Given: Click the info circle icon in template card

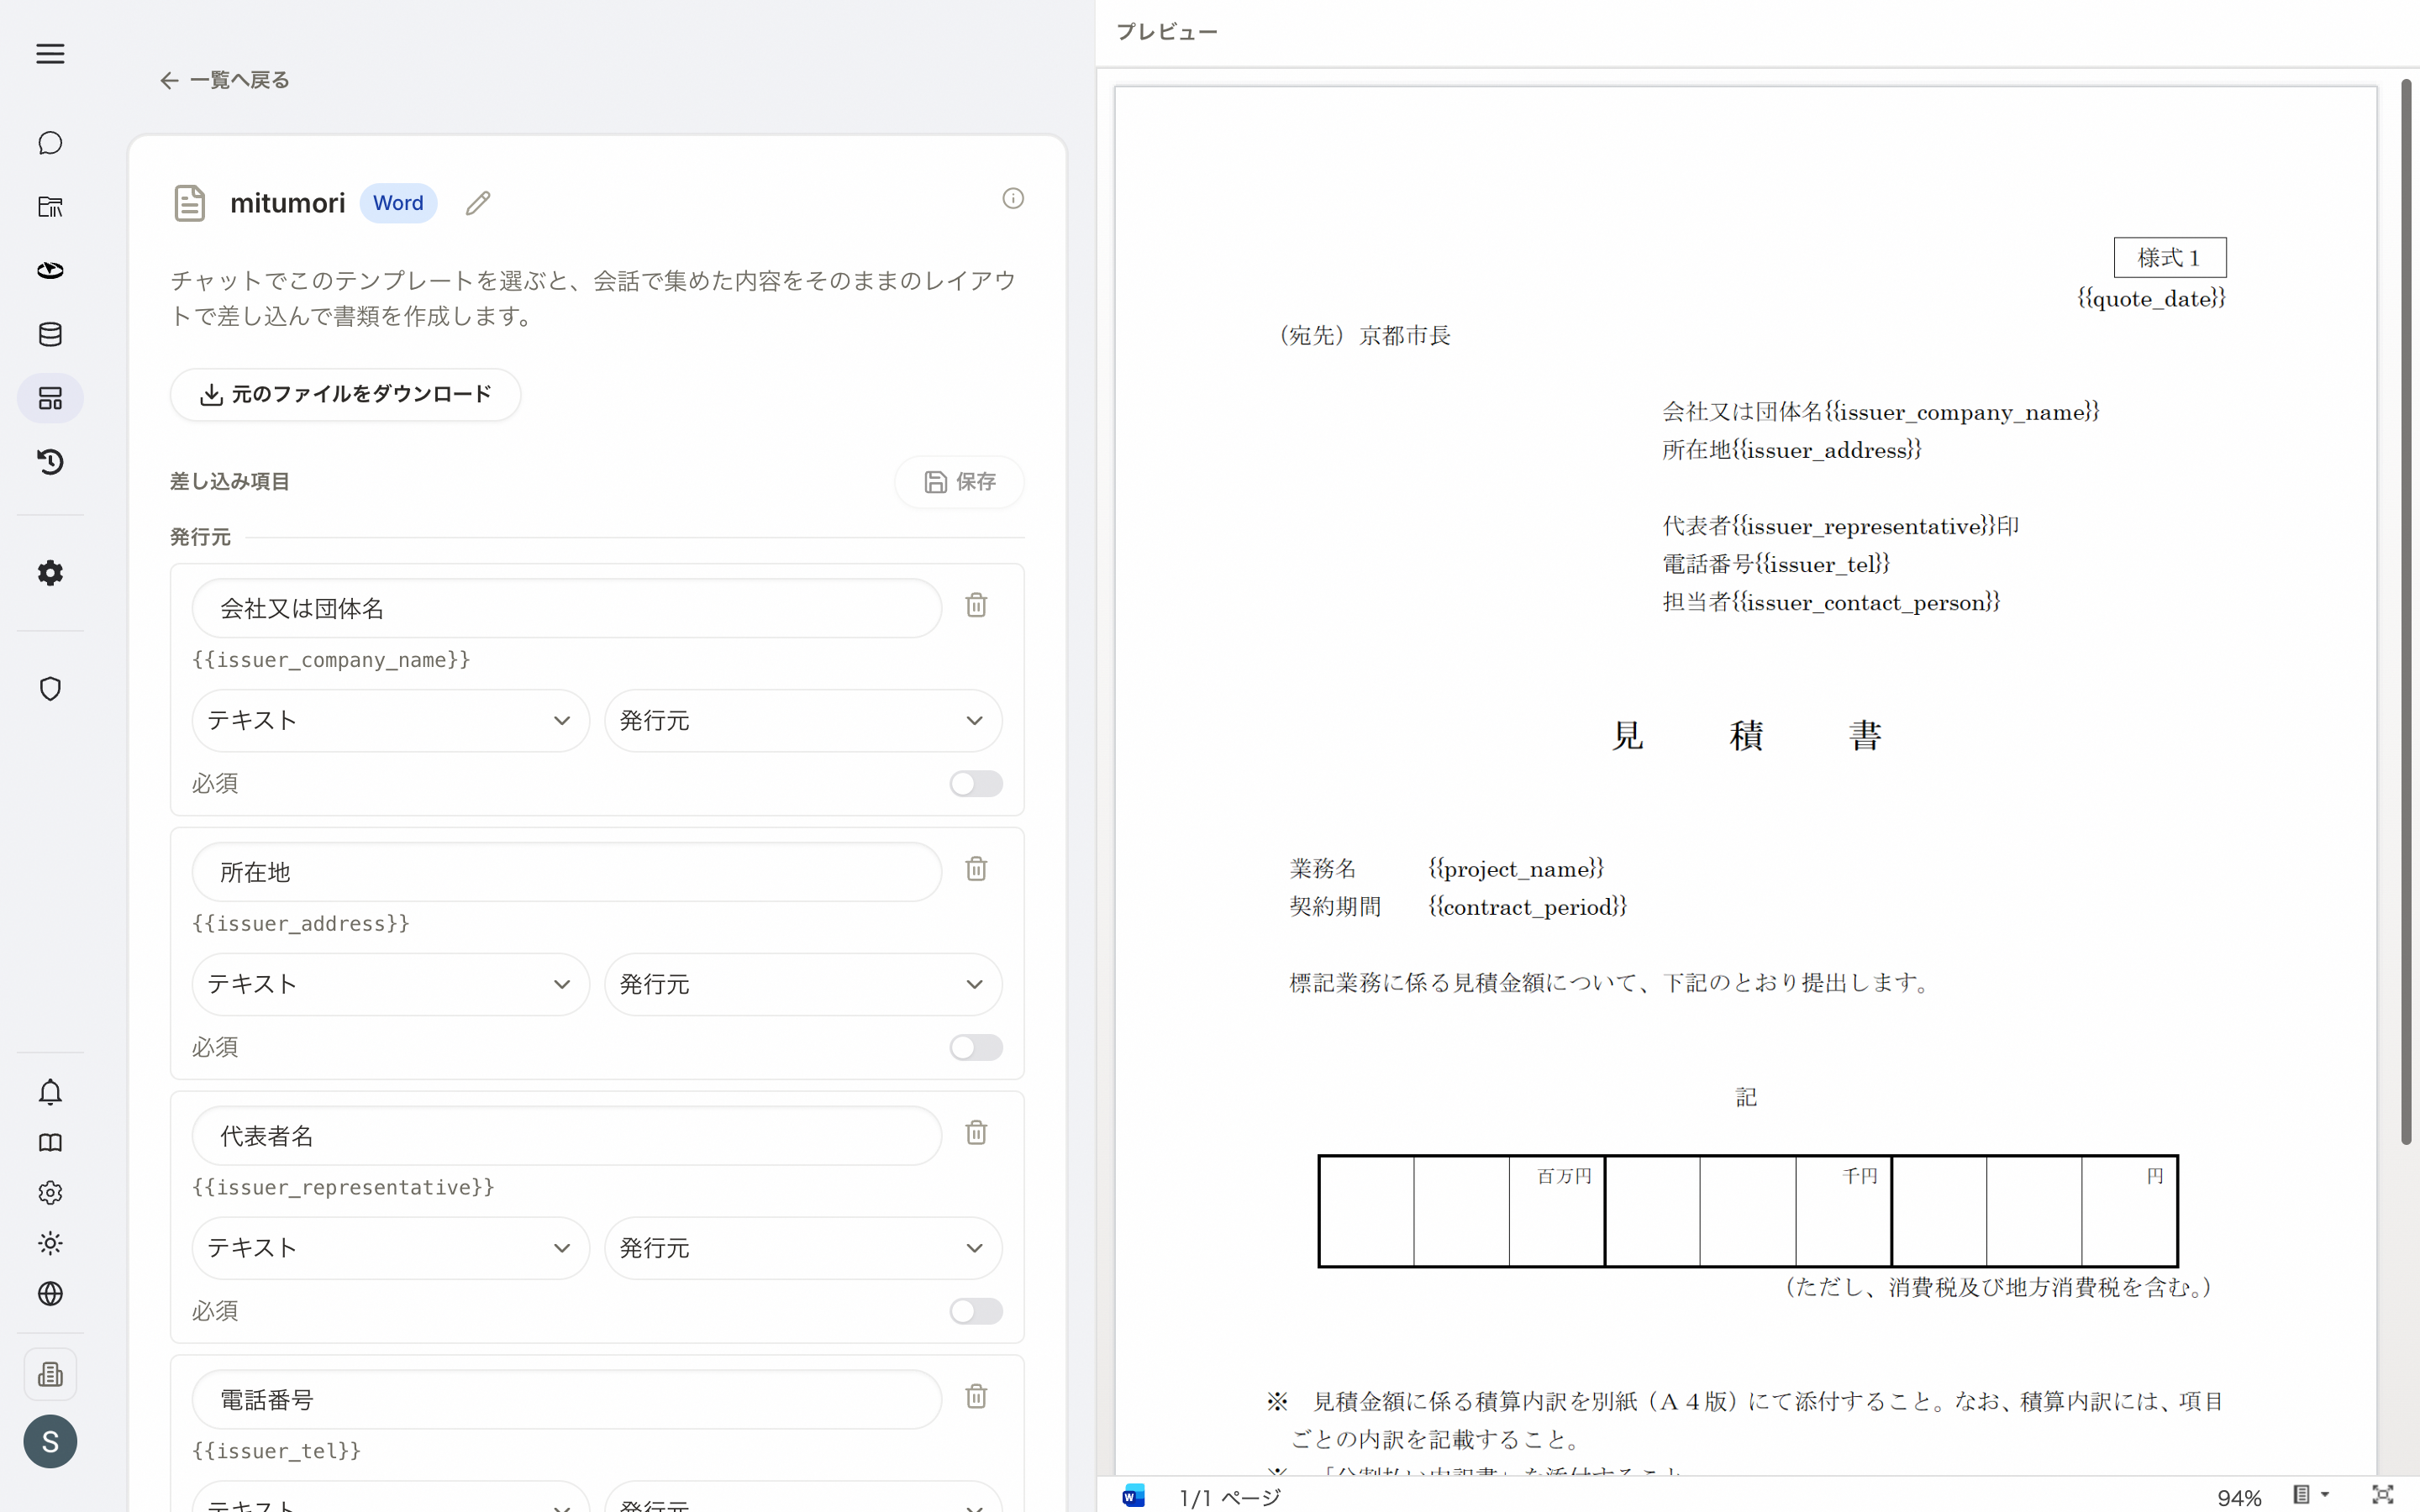Looking at the screenshot, I should pyautogui.click(x=1013, y=198).
